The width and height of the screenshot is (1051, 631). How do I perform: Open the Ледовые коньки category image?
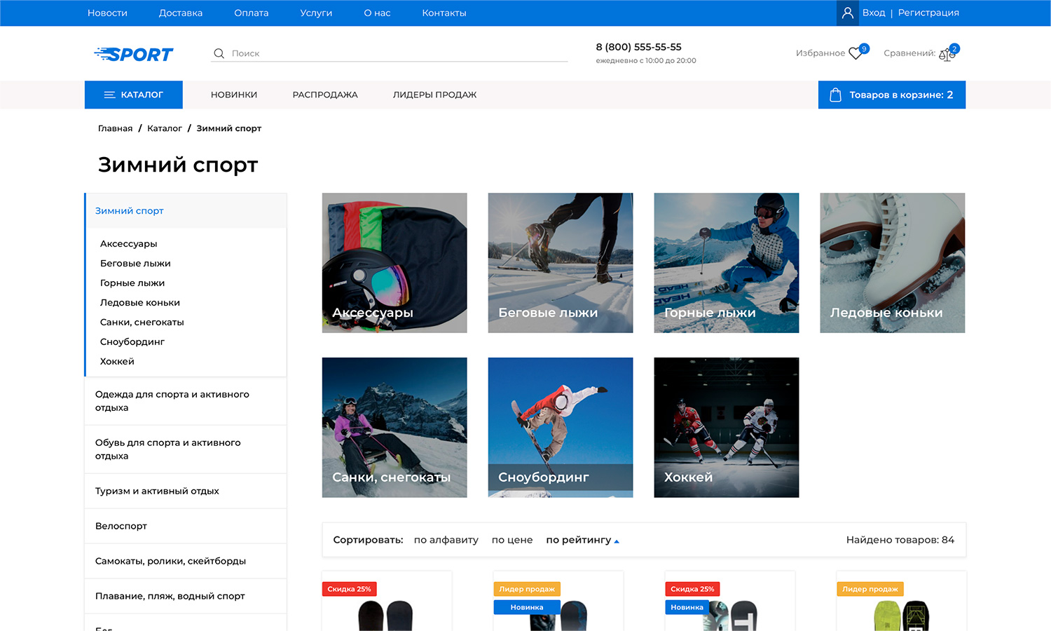pyautogui.click(x=892, y=262)
